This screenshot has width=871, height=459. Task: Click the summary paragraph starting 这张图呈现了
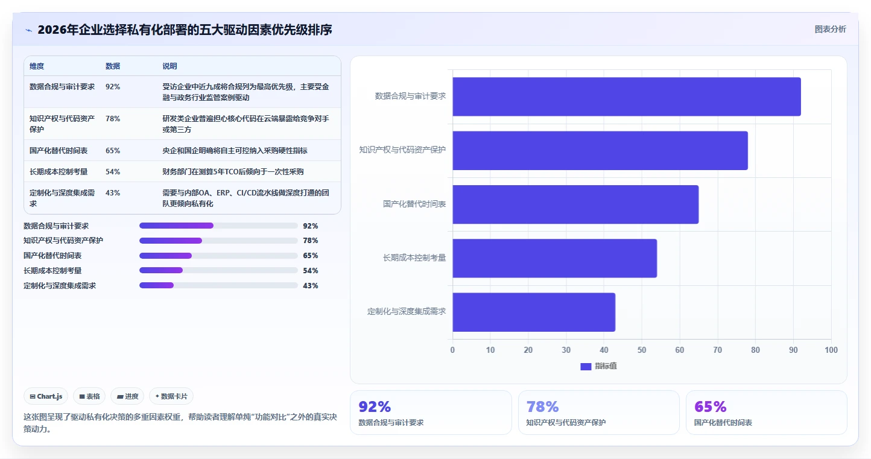(x=180, y=423)
